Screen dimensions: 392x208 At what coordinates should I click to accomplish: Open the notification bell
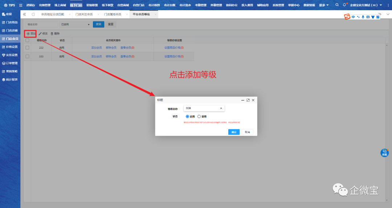click(x=344, y=5)
